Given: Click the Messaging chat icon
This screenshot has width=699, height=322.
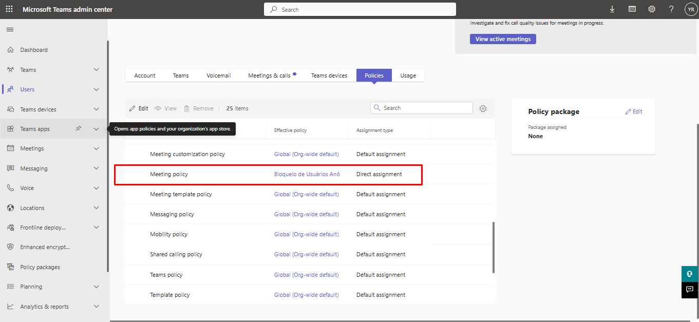Looking at the screenshot, I should click(x=10, y=168).
